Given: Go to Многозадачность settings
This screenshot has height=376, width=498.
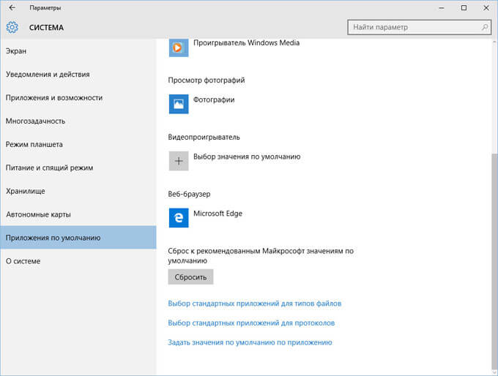Looking at the screenshot, I should point(35,121).
